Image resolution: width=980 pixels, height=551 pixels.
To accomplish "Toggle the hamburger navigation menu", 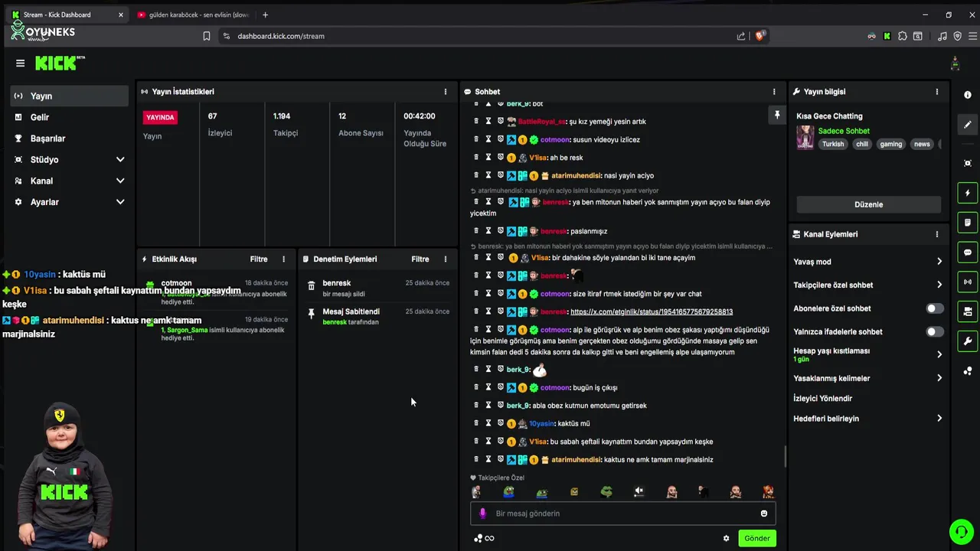I will coord(21,64).
